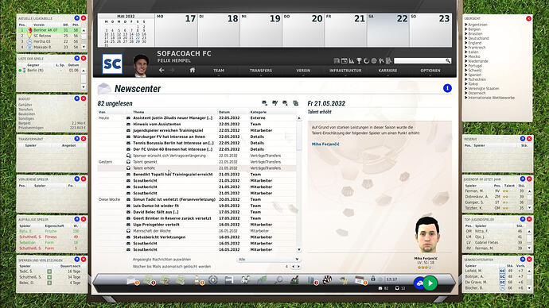
Task: Open blue options of Aktuelle Ligatabelle widget
Action: 76,18
